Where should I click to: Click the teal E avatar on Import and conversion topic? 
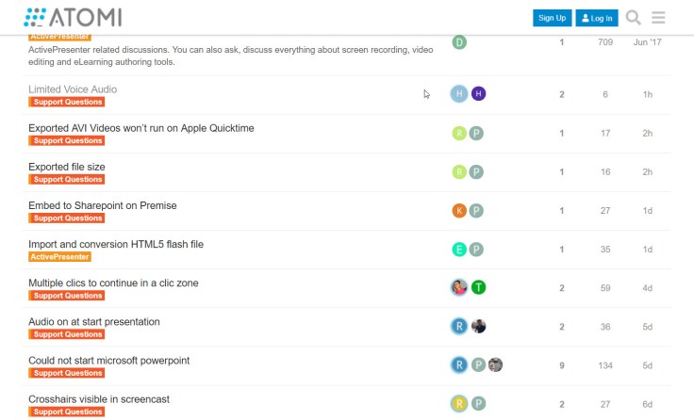click(x=459, y=250)
